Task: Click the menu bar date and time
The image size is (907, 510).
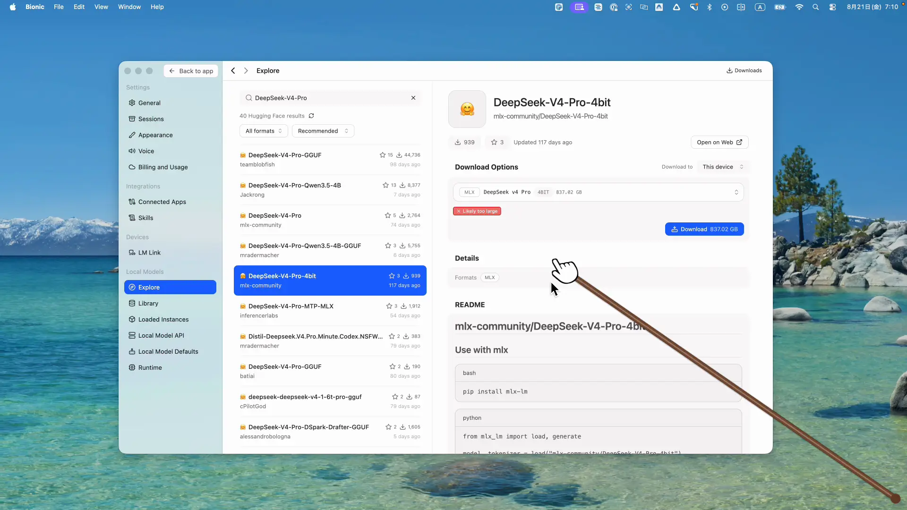Action: (x=873, y=7)
